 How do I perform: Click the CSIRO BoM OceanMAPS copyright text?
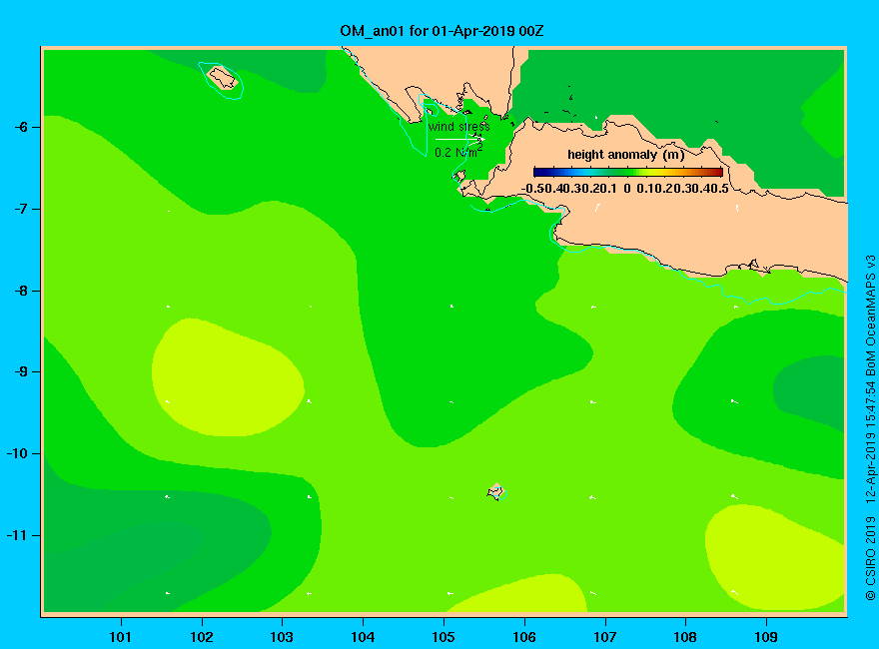(x=870, y=427)
